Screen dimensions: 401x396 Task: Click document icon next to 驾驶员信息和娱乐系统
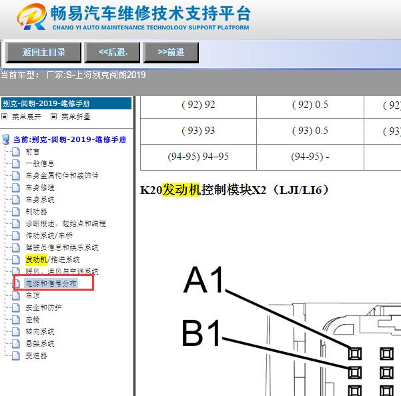click(16, 247)
